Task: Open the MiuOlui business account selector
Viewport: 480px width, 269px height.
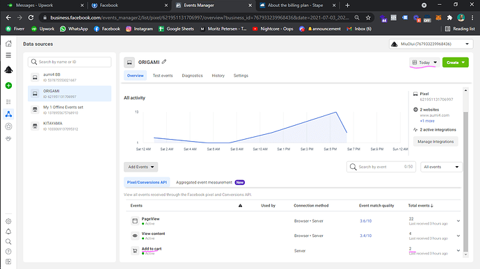Action: pos(431,44)
